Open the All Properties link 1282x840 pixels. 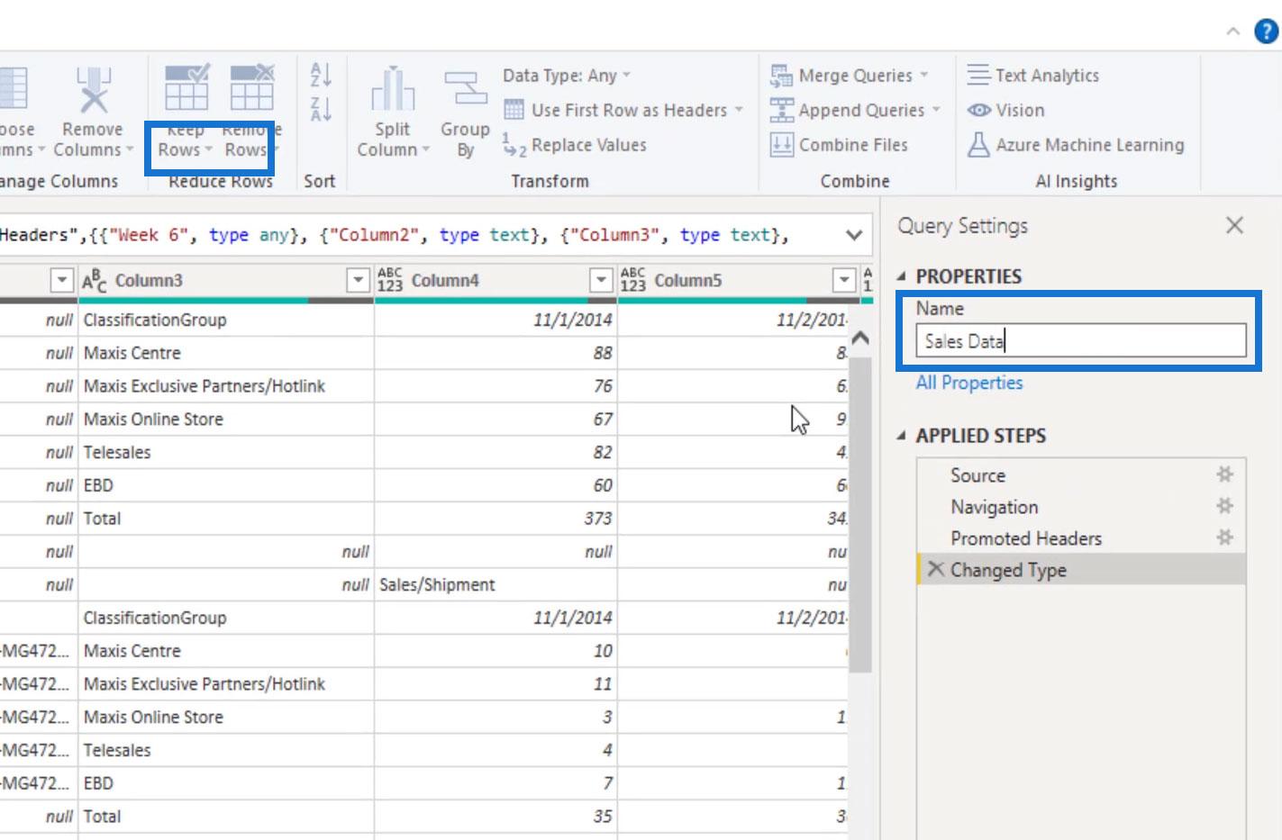click(x=968, y=383)
